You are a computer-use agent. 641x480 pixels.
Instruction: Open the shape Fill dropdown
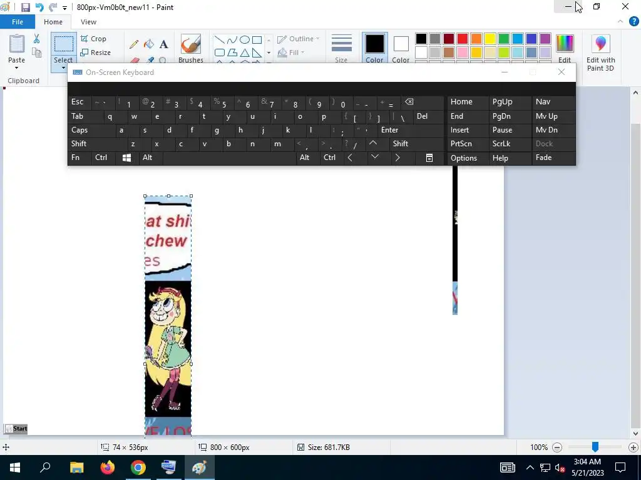(291, 52)
